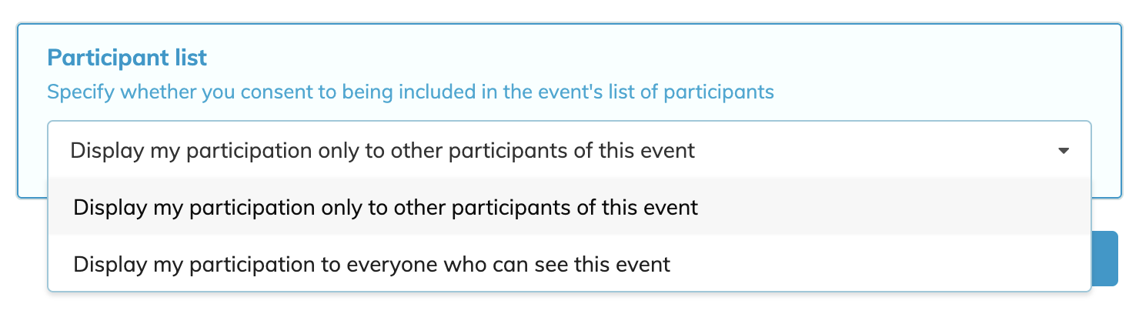The height and width of the screenshot is (314, 1139).
Task: Choose to display participation to everyone
Action: pyautogui.click(x=372, y=265)
